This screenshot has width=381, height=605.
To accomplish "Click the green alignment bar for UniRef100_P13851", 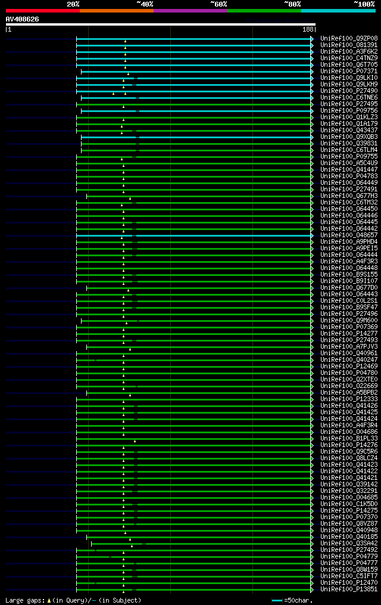I will pyautogui.click(x=195, y=590).
